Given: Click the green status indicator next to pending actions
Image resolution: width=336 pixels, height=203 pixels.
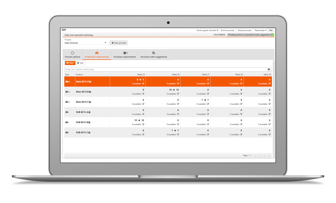Looking at the screenshot, I should pyautogui.click(x=272, y=35).
